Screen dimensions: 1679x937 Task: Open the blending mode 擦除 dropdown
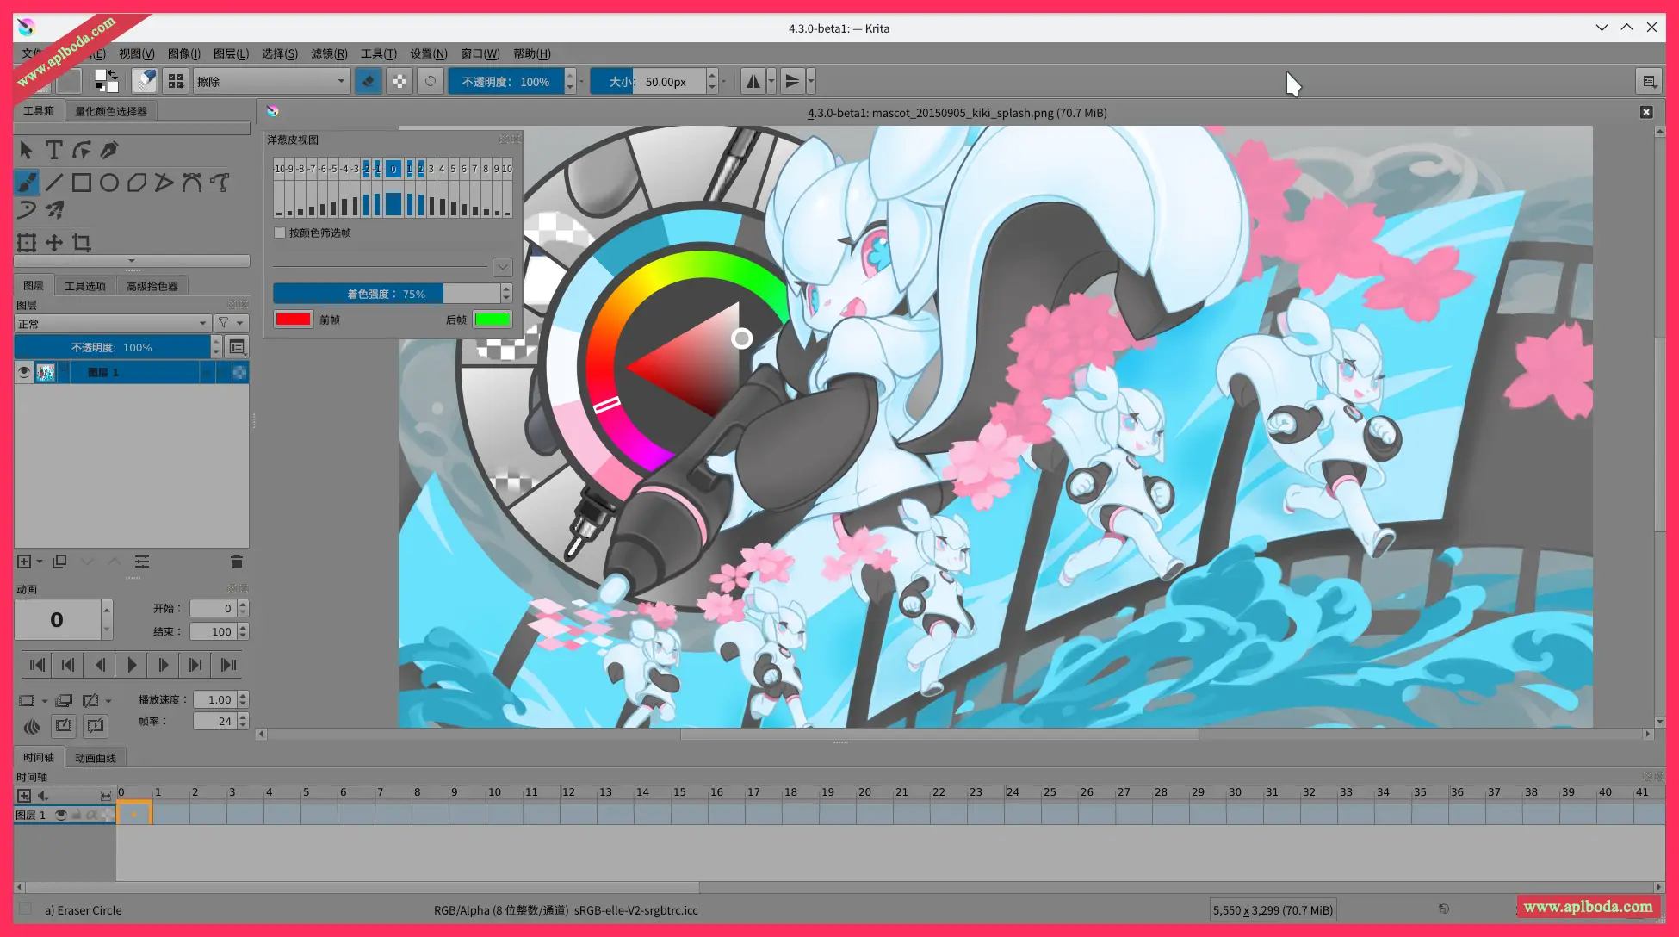270,81
